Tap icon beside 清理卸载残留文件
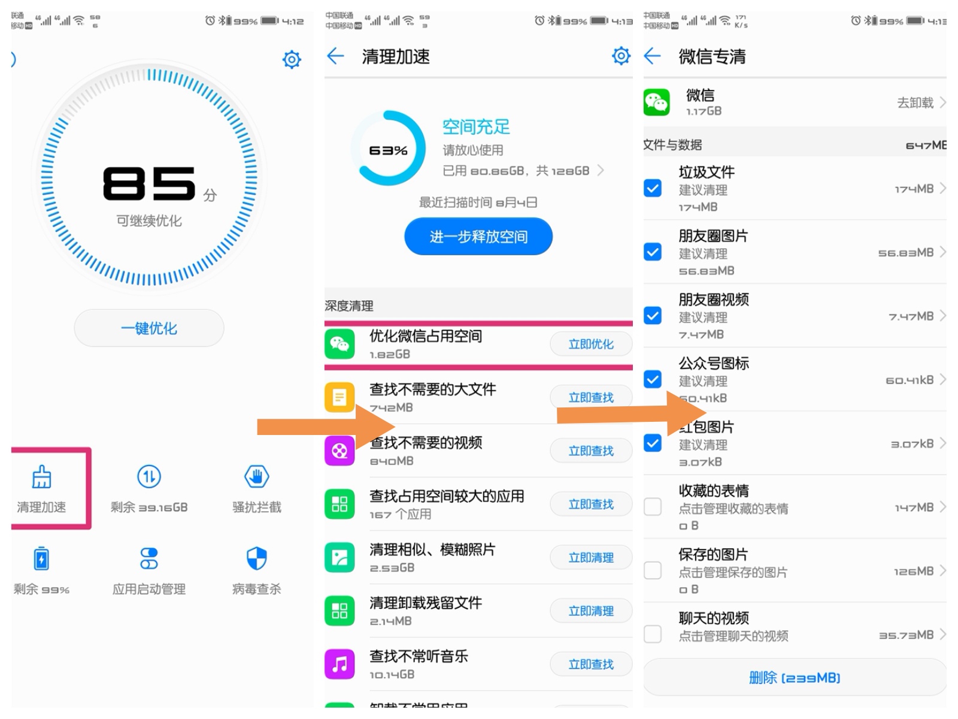 339,611
